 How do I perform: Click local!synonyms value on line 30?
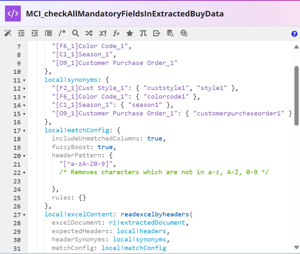[x=139, y=239]
